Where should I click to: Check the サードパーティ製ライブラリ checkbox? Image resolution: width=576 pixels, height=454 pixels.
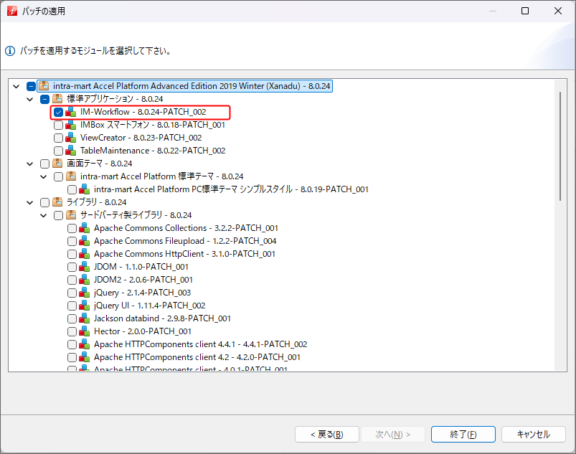coord(58,215)
